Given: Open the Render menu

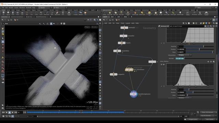Looking at the screenshot, I should coord(11,8).
